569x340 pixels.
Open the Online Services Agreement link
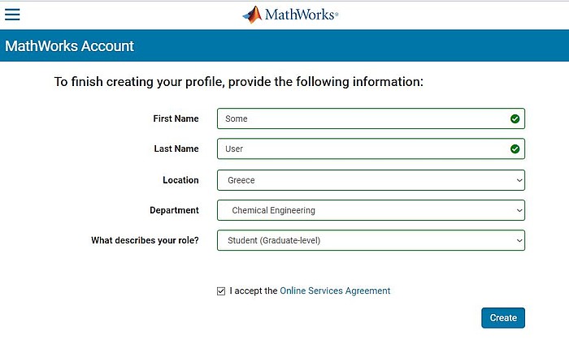click(x=335, y=291)
